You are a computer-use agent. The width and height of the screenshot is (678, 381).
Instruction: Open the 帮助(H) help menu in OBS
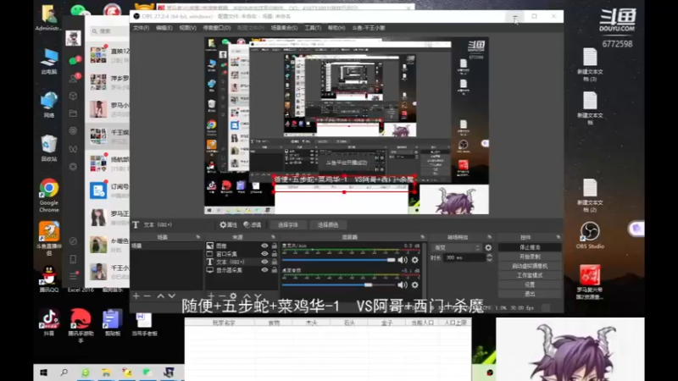(336, 28)
